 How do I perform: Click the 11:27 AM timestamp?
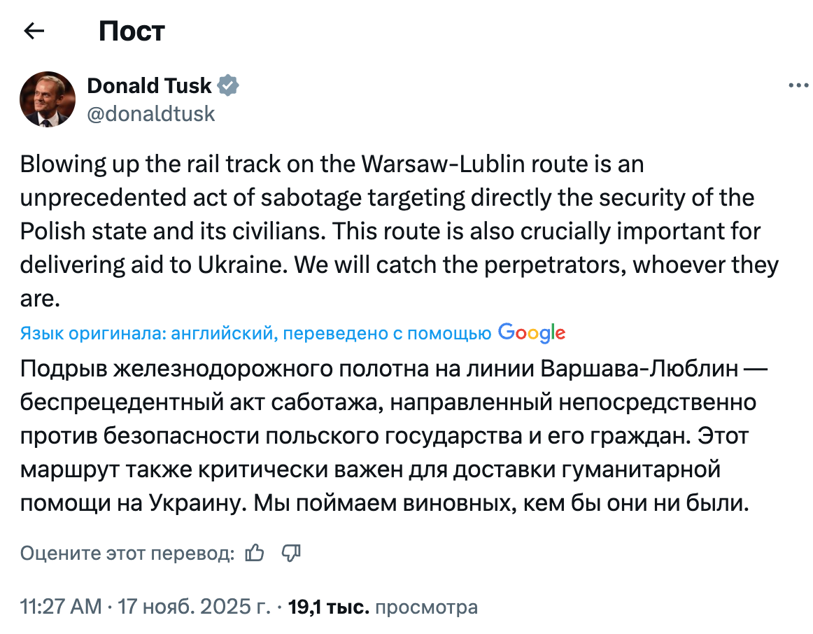tap(61, 607)
